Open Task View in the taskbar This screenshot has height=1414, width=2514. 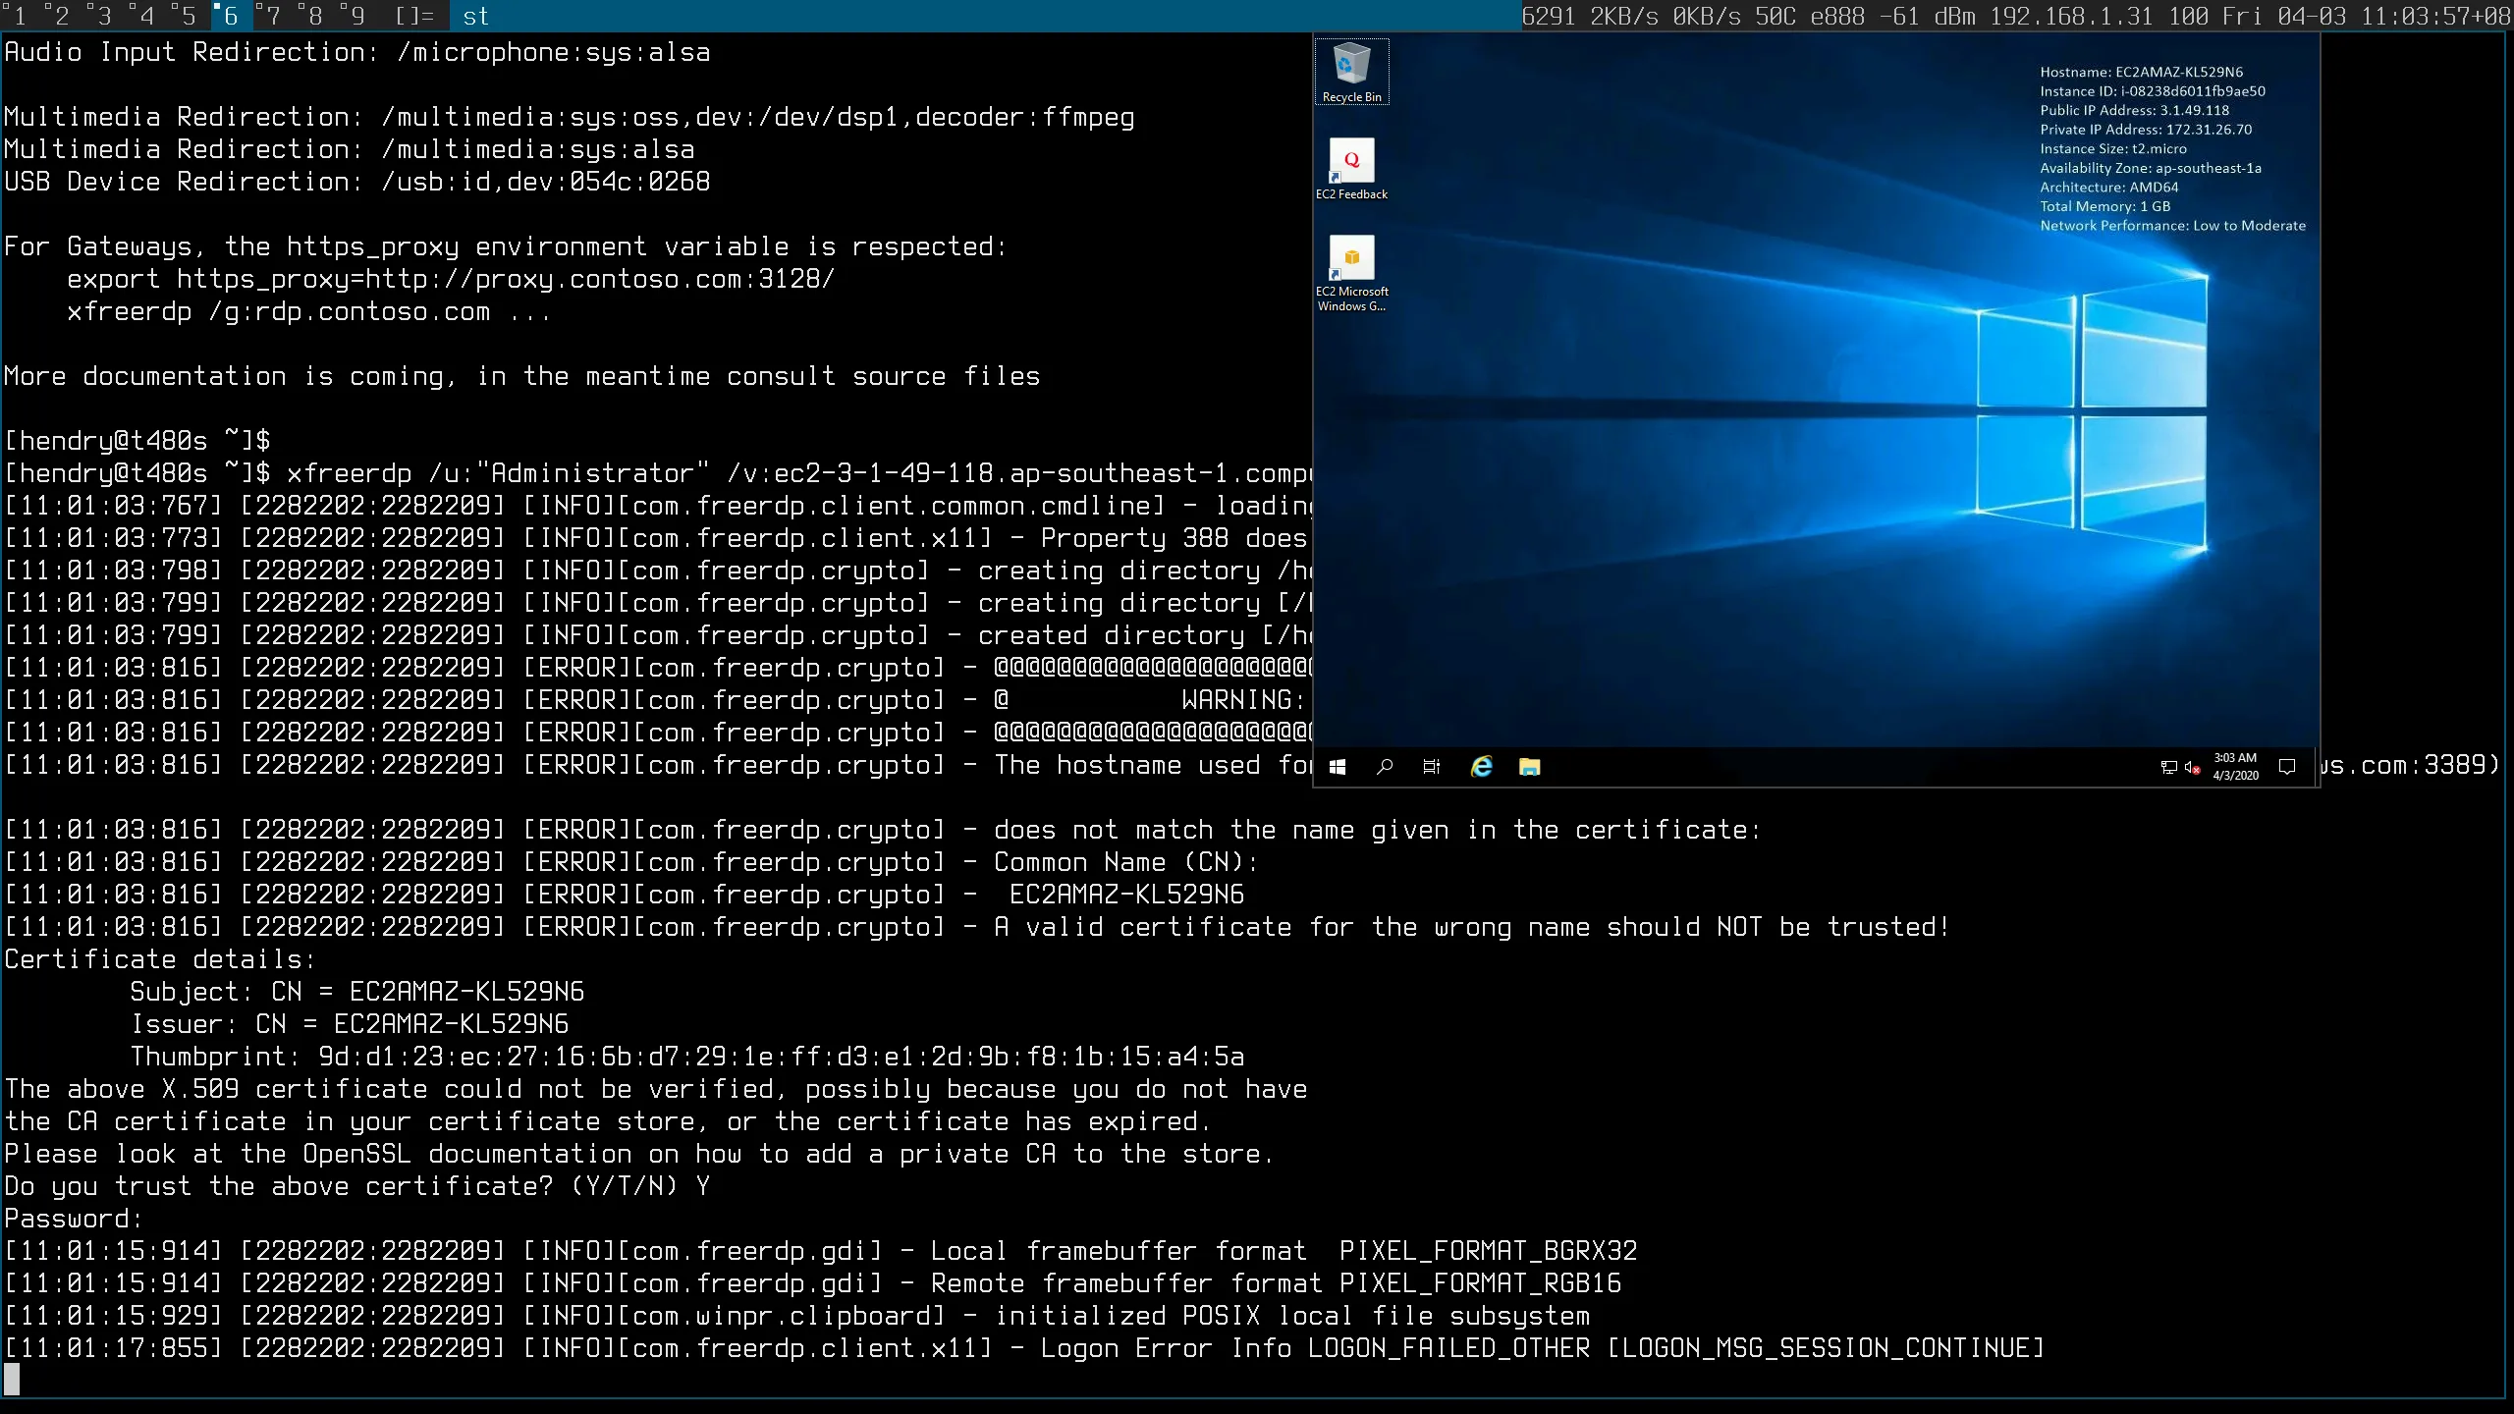coord(1432,767)
